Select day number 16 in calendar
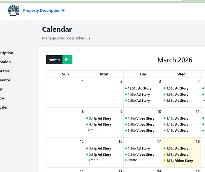This screenshot has width=205, height=172. (120, 141)
